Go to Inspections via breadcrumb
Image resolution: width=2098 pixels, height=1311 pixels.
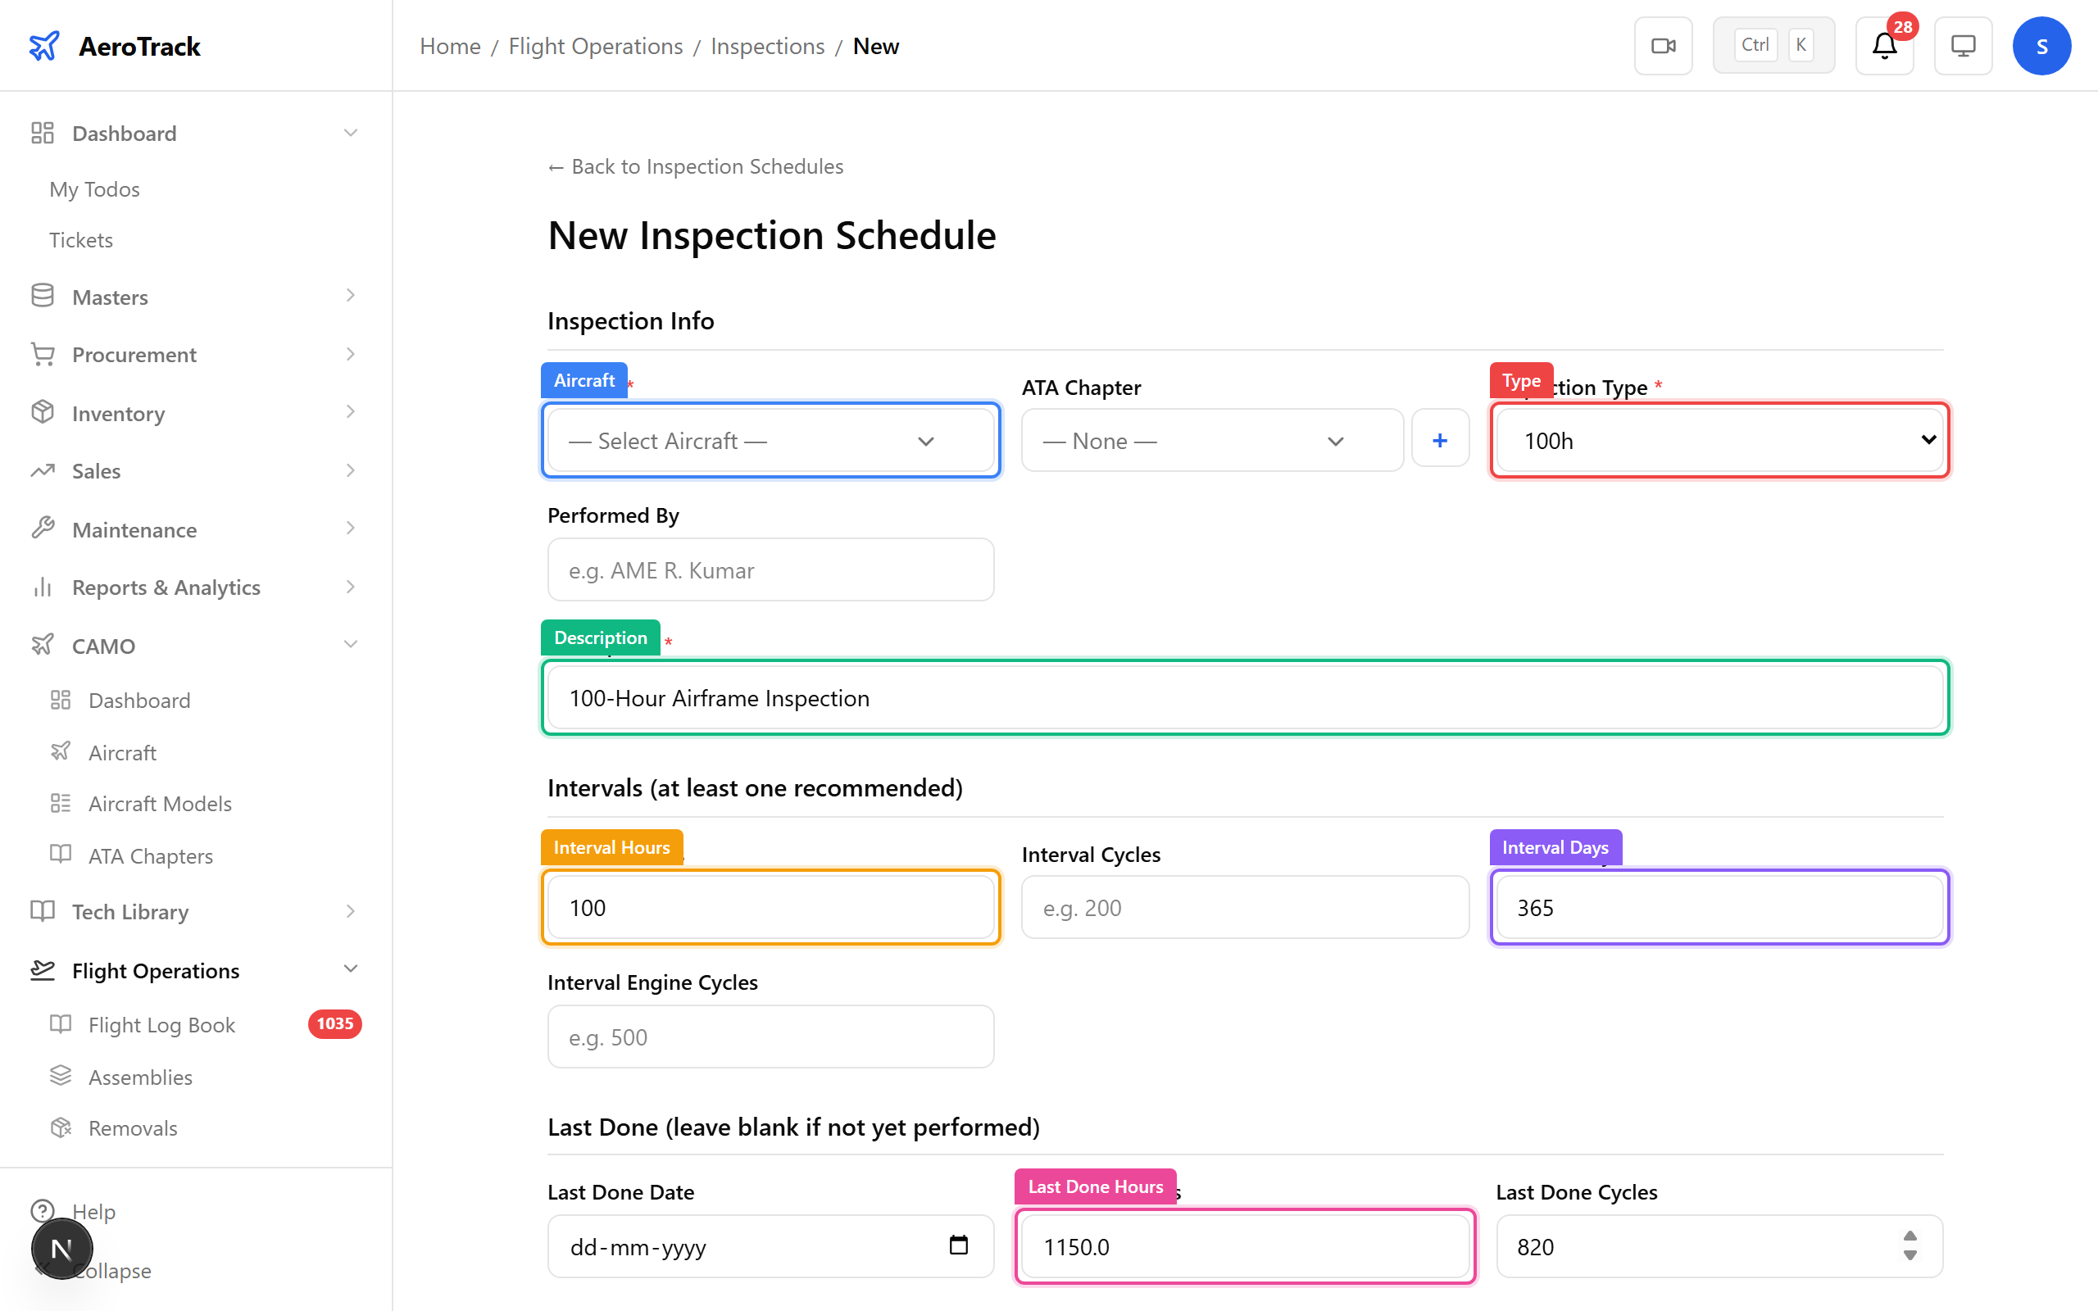[766, 45]
